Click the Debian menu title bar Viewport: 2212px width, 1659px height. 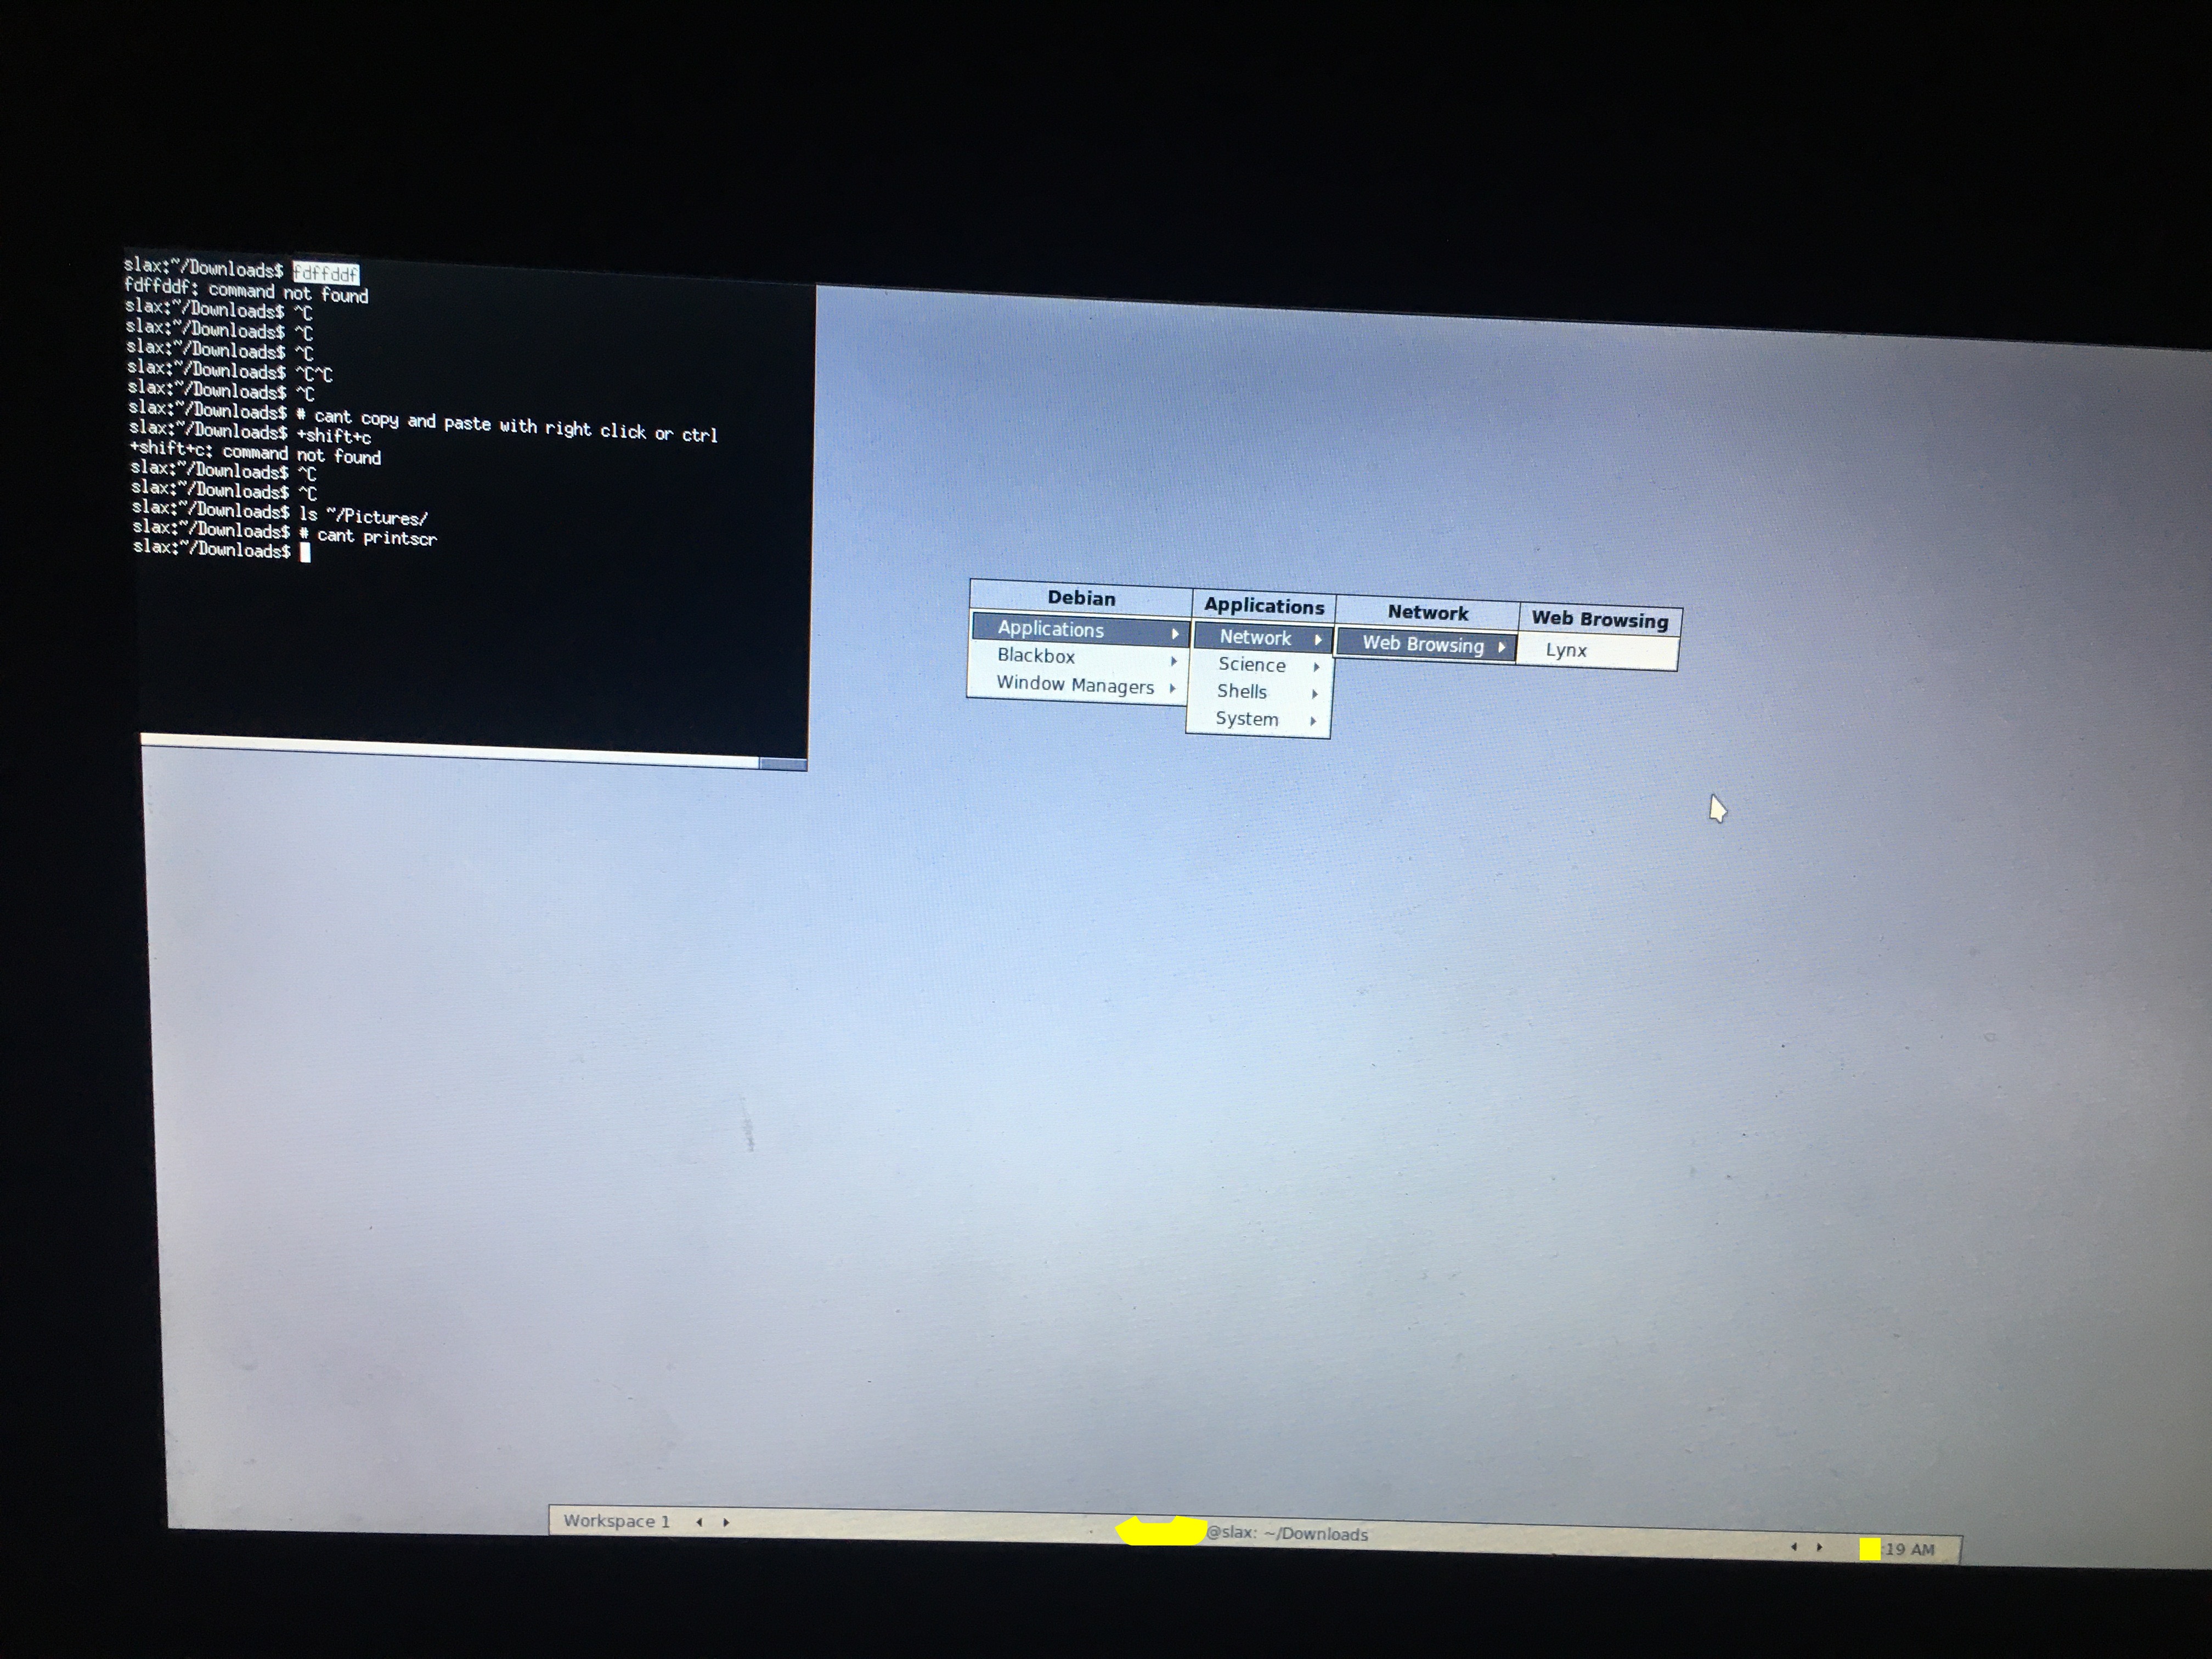tap(1081, 598)
